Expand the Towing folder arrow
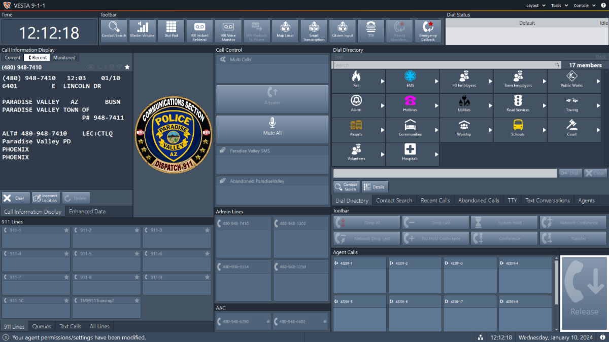Viewport: 609px width, 342px height. [x=598, y=105]
